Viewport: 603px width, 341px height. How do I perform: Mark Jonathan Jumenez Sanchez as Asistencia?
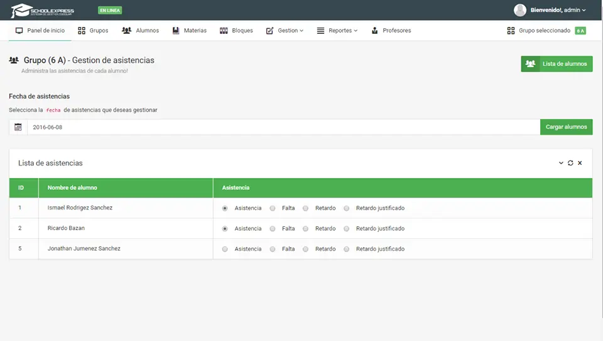pyautogui.click(x=225, y=249)
